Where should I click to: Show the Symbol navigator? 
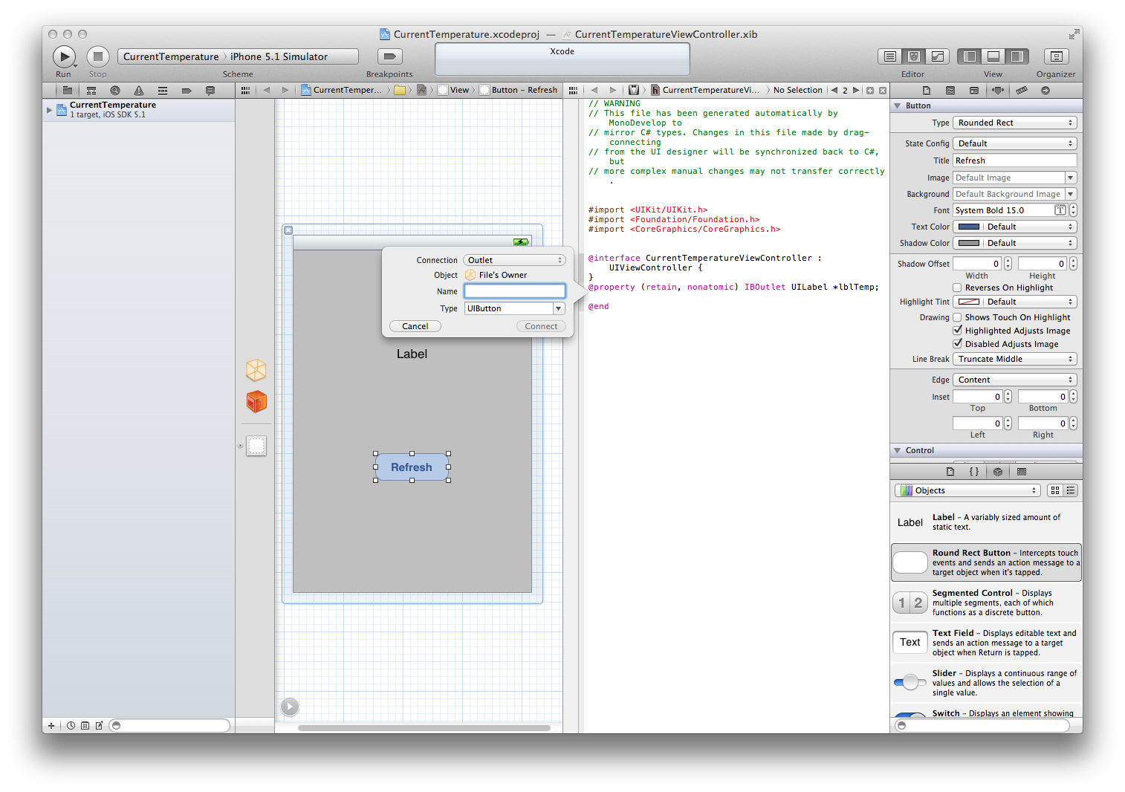[91, 91]
